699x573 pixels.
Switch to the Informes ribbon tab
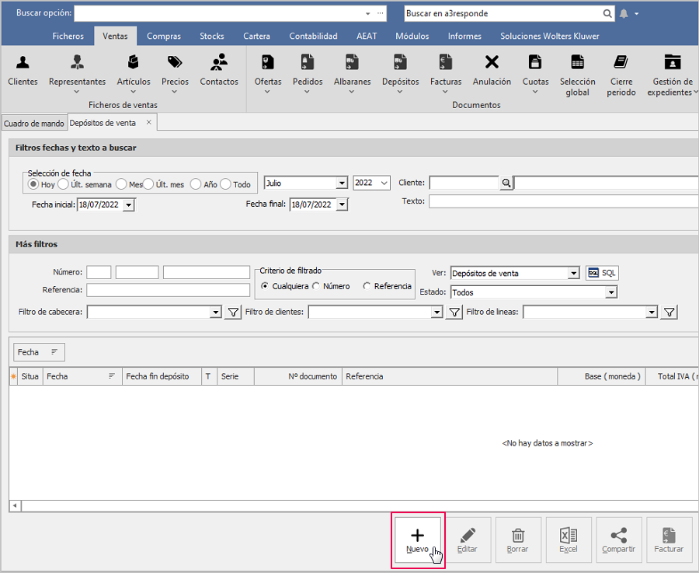pyautogui.click(x=464, y=36)
